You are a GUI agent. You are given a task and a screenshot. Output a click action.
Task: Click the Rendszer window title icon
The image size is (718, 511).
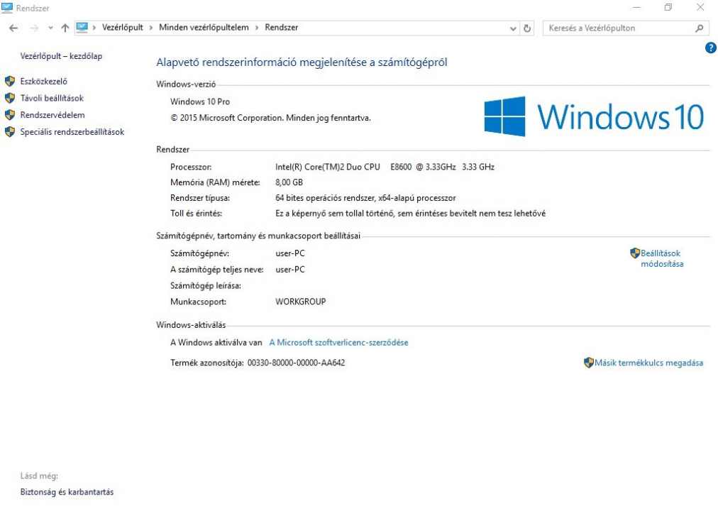click(x=7, y=8)
